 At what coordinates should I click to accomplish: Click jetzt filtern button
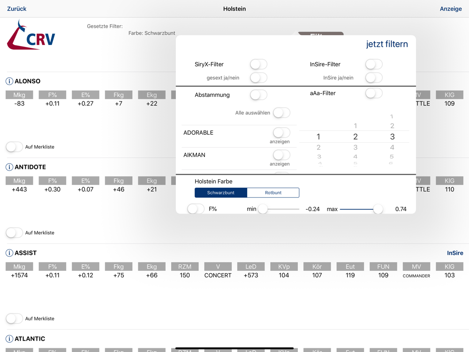387,44
